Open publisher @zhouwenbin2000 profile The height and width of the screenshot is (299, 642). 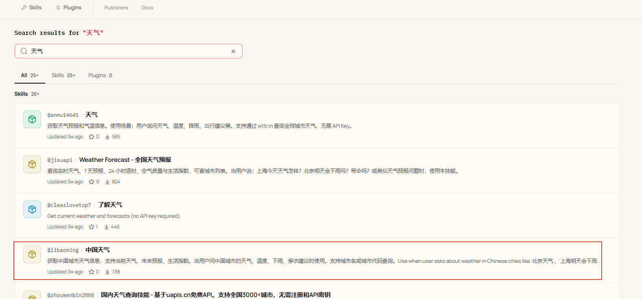[71, 295]
